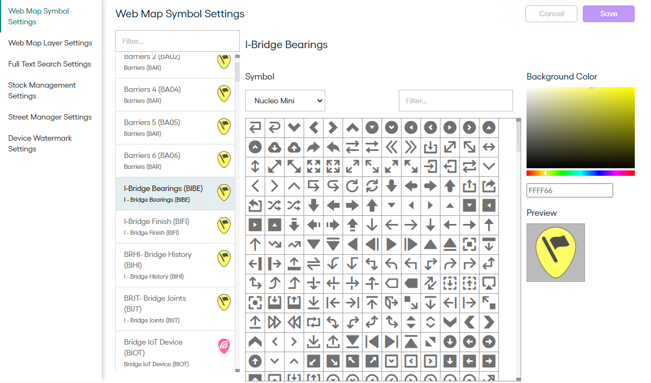The height and width of the screenshot is (383, 651).
Task: Save the symbol settings
Action: [x=608, y=14]
